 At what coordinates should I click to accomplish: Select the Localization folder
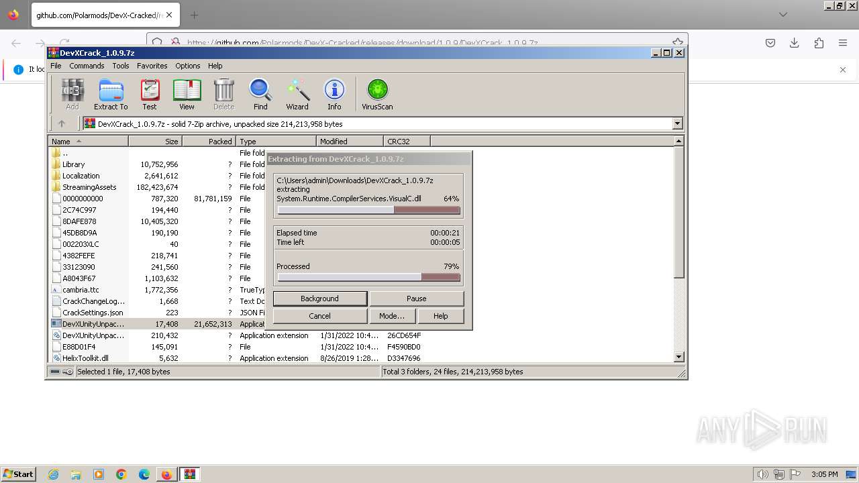click(81, 176)
